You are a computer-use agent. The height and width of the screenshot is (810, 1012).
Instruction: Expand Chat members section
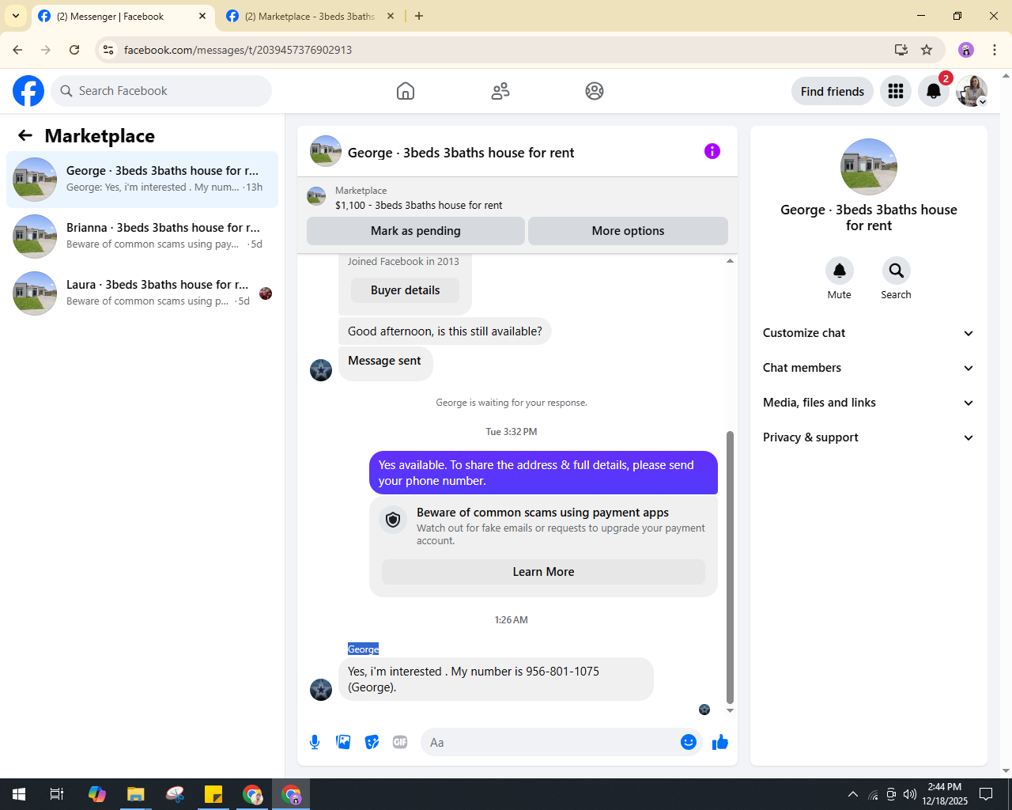click(869, 368)
